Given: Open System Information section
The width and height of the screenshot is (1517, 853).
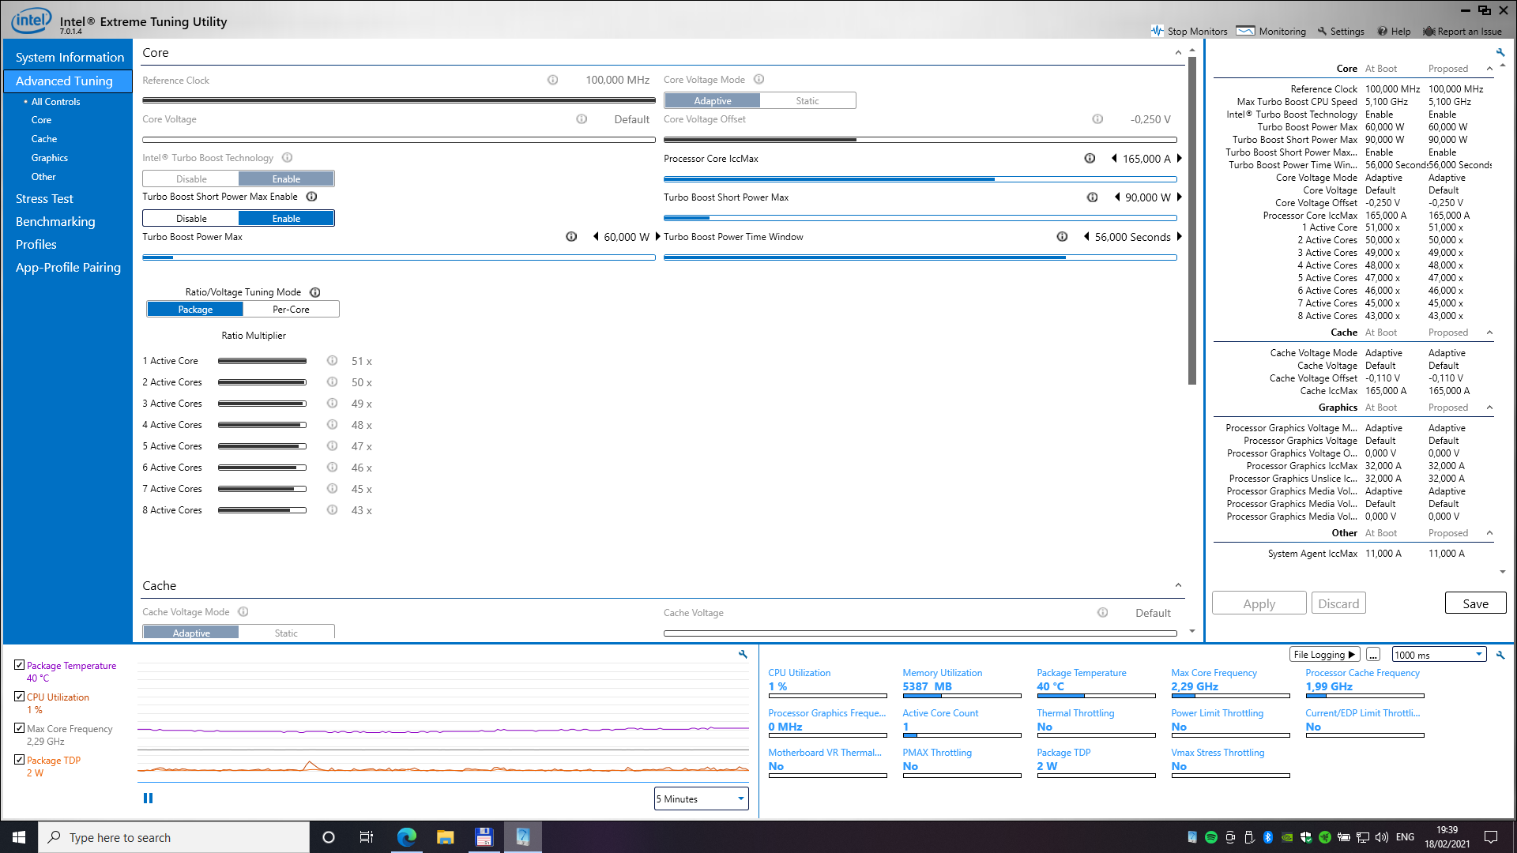Looking at the screenshot, I should (x=70, y=58).
